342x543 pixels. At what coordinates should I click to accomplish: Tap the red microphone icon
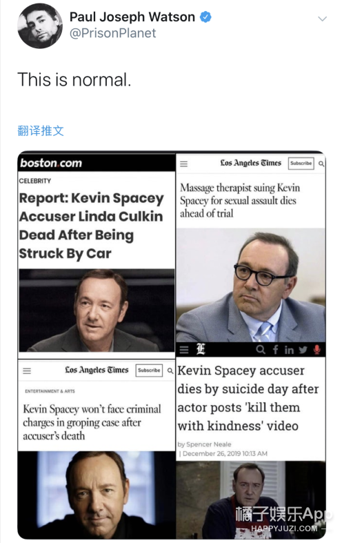pos(316,350)
